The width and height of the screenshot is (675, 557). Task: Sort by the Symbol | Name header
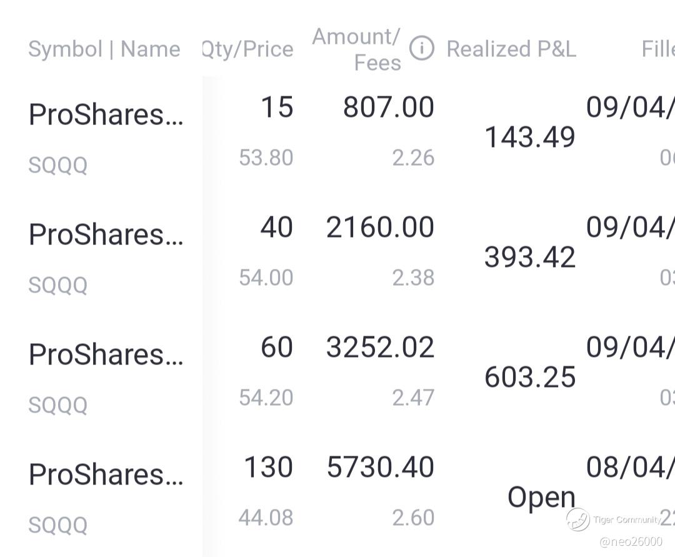tap(104, 49)
